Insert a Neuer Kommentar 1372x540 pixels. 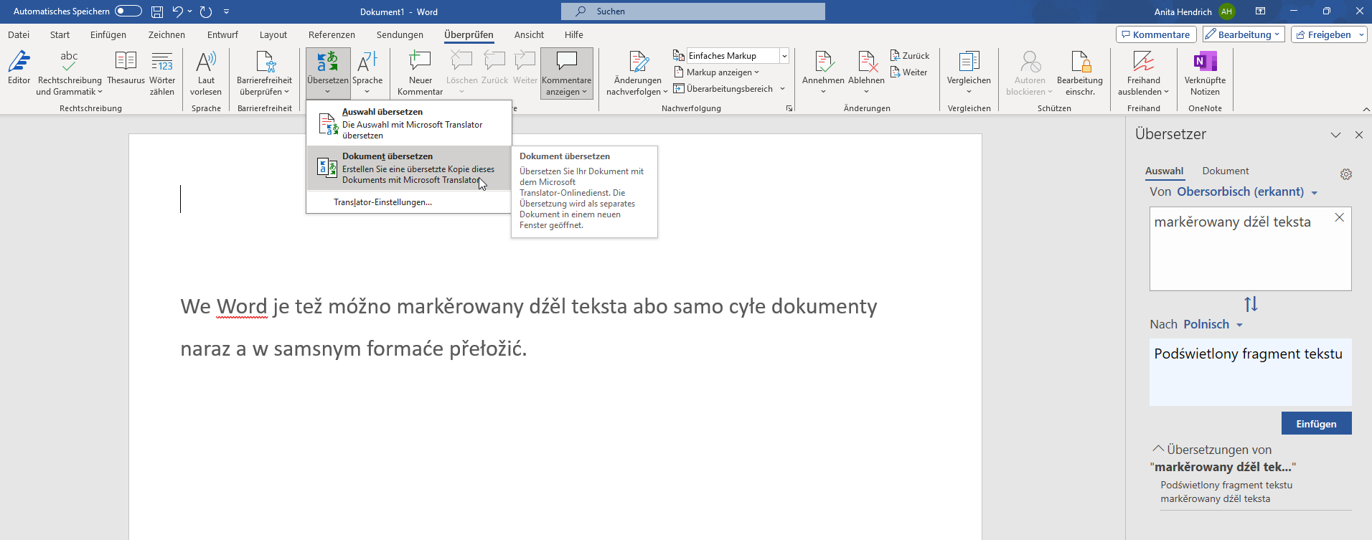420,73
